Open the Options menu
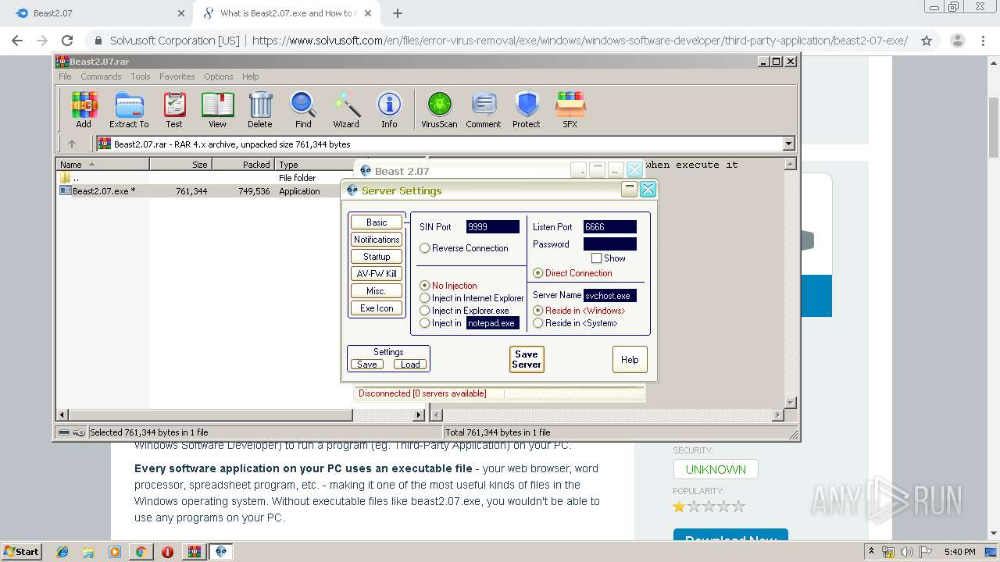Viewport: 1000px width, 562px height. pos(219,76)
